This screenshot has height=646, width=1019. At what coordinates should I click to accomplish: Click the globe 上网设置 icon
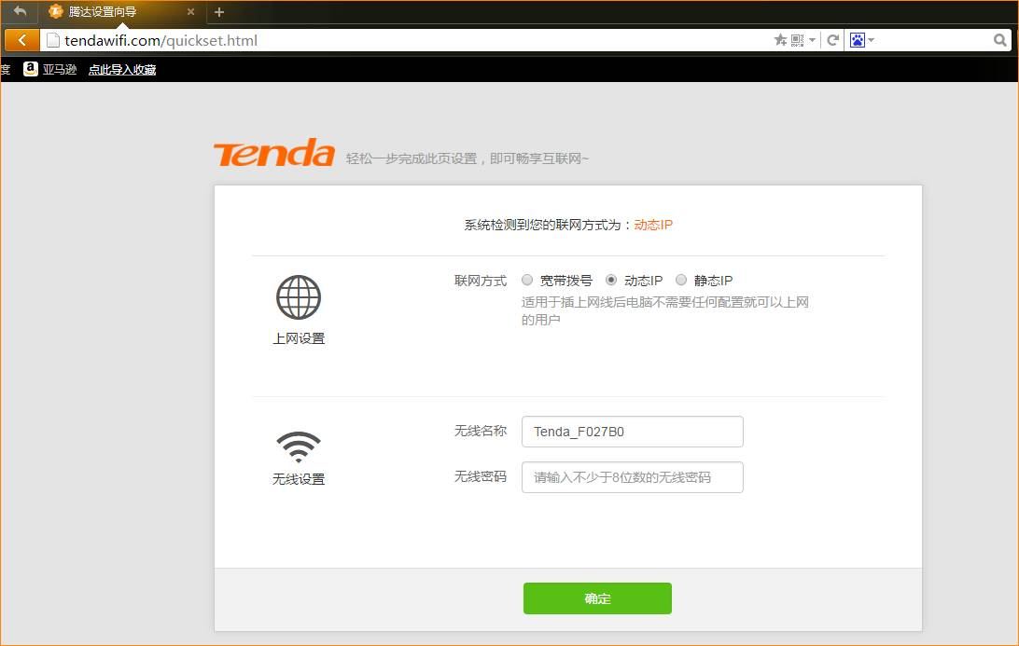299,297
